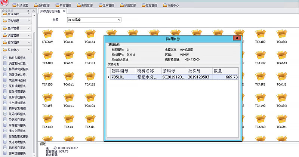Select the TCA1h3 bin box icon
Viewport: 299px width, 157px height.
[x=281, y=98]
